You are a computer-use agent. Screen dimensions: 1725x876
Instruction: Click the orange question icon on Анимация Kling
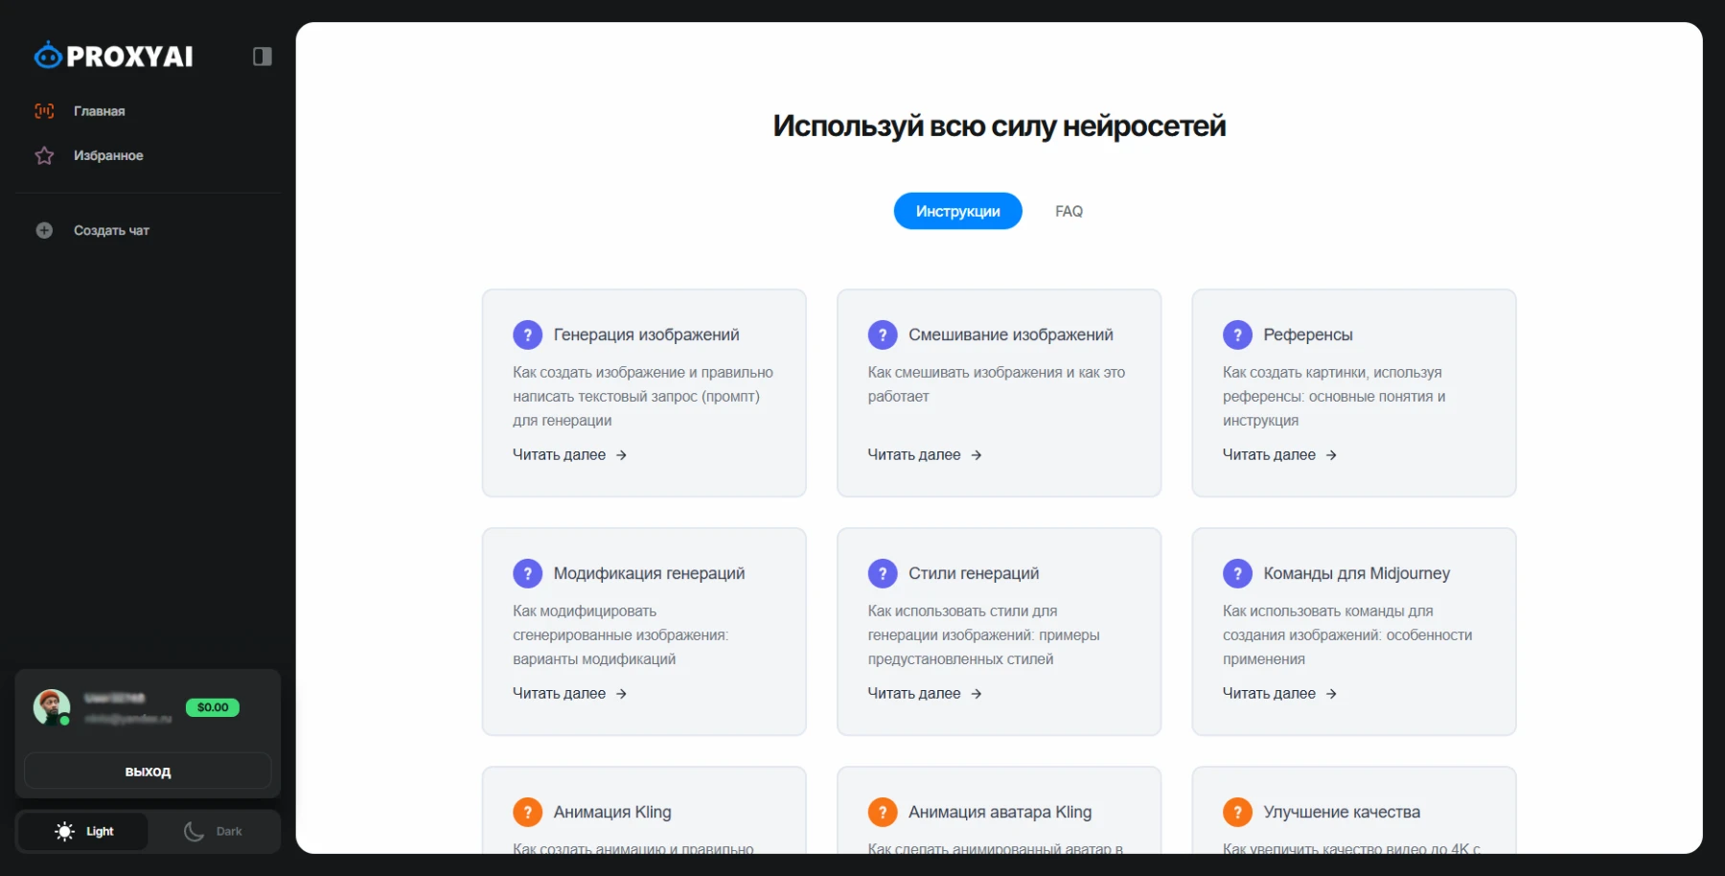pos(528,811)
